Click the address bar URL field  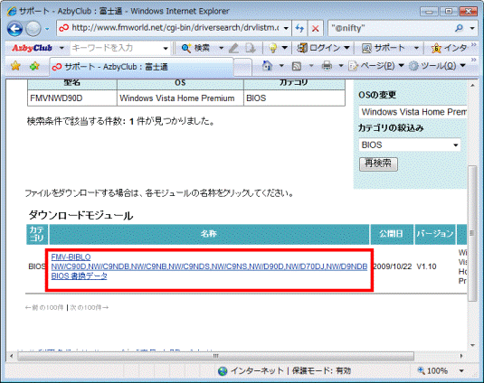[x=174, y=28]
